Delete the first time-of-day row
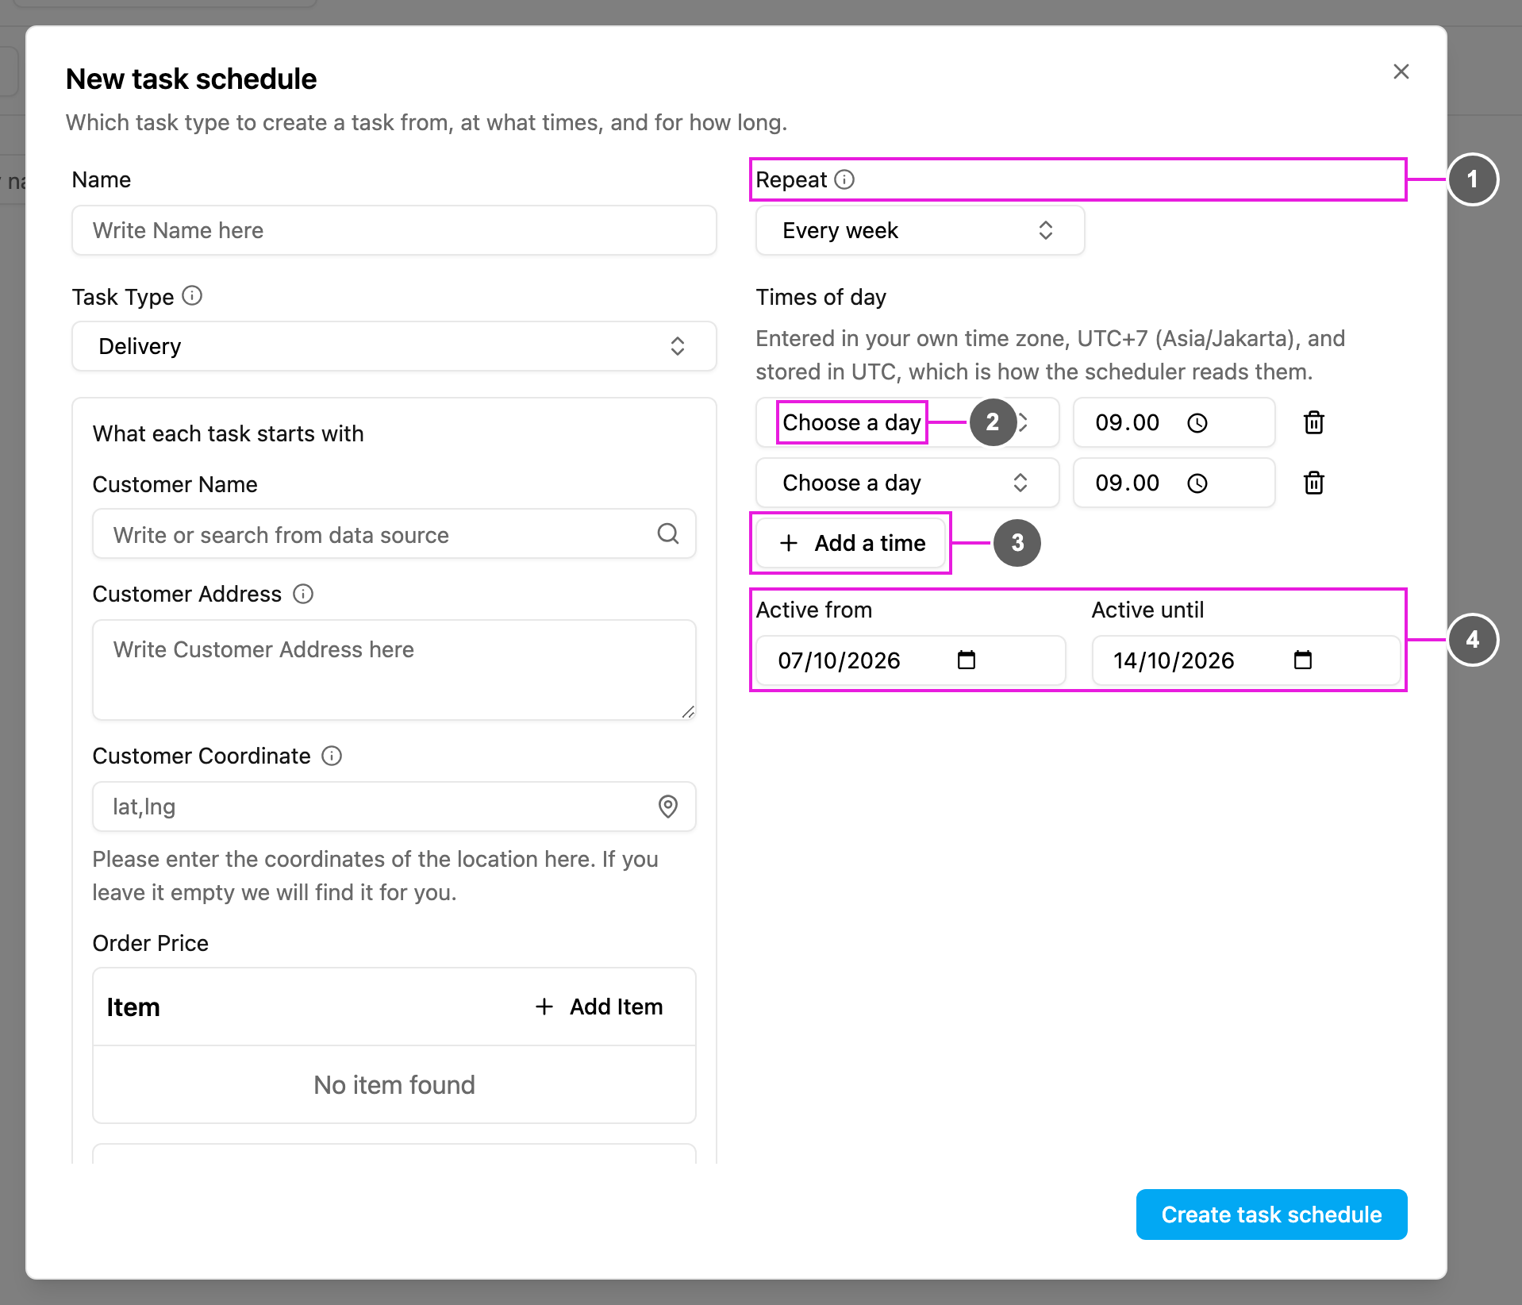1522x1305 pixels. (x=1314, y=422)
